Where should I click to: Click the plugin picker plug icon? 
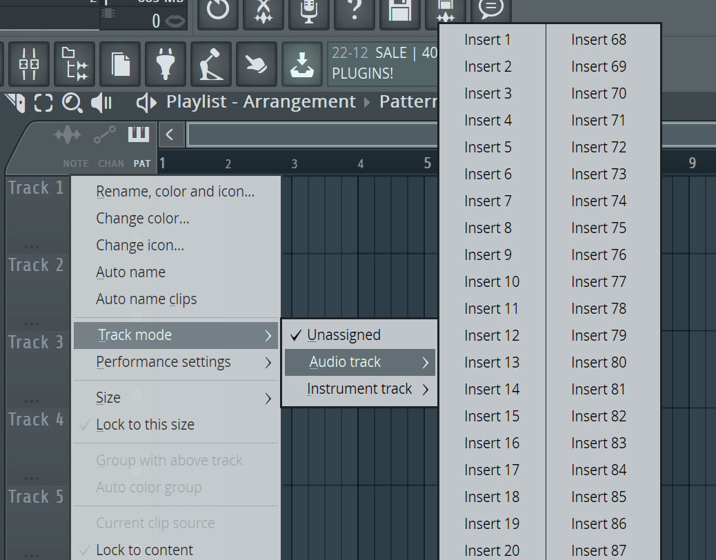(167, 63)
